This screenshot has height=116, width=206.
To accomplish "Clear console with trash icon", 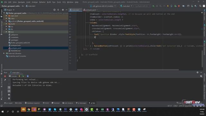I will point(9,98).
